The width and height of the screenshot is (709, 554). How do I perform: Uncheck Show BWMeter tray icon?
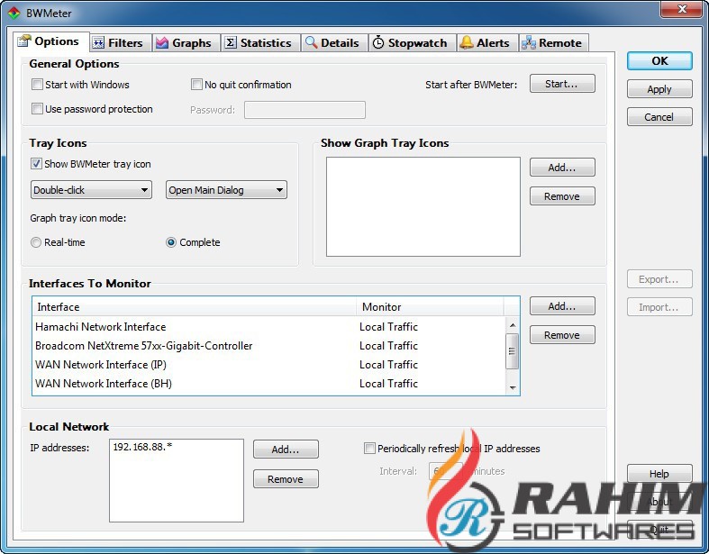pos(36,164)
